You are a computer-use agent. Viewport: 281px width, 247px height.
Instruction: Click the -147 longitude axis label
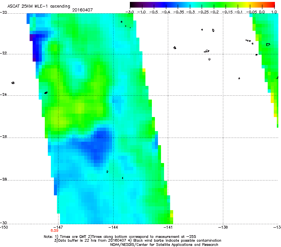click(58, 227)
